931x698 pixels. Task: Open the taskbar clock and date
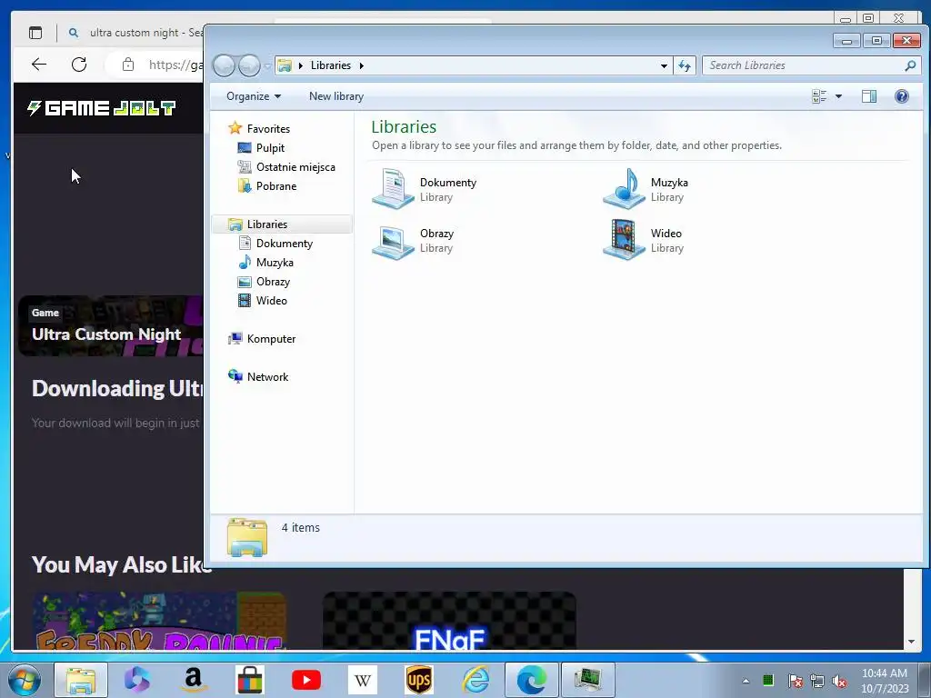click(x=885, y=681)
